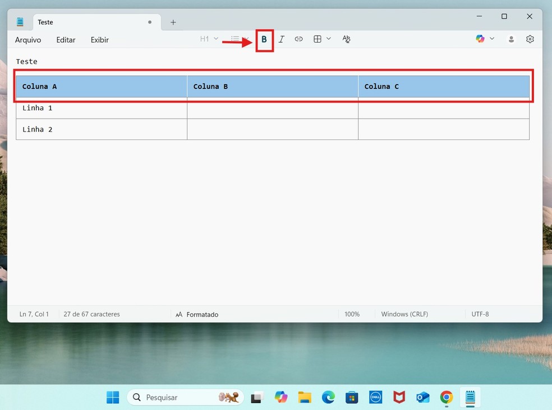Click the Teste text line above the table
552x410 pixels.
[27, 62]
